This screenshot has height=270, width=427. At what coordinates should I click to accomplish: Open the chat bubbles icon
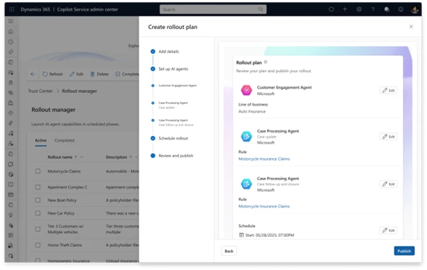387,9
